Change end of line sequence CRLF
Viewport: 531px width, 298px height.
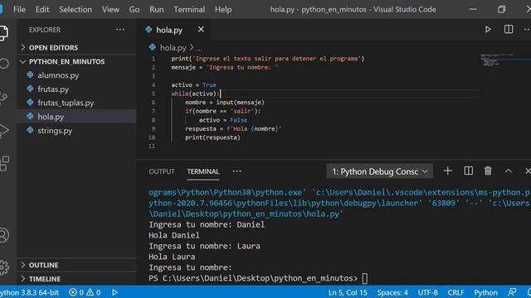tap(455, 292)
